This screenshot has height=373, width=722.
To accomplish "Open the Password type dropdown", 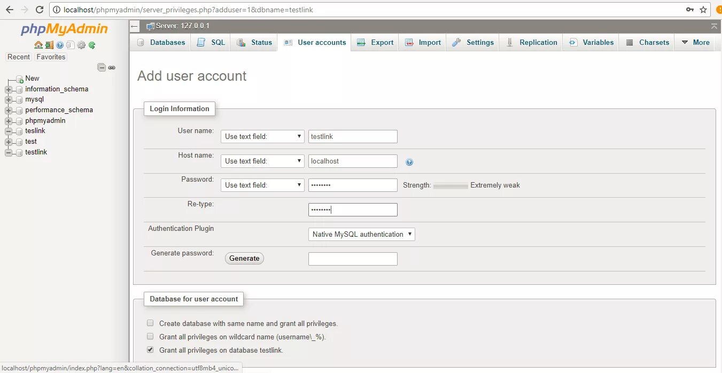I will click(x=262, y=185).
